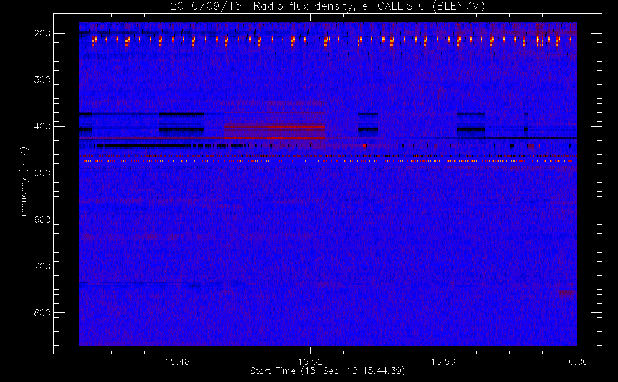Click the 700 frequency tick label
Viewport: 618px width, 382px height.
[x=42, y=266]
